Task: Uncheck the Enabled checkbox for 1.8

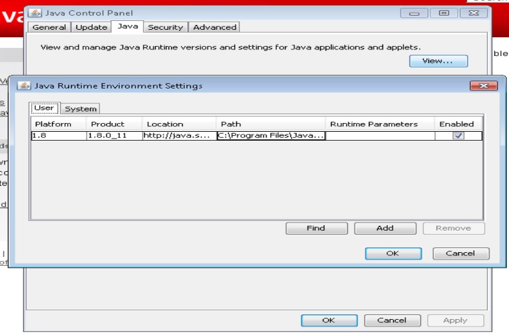Action: click(x=458, y=136)
